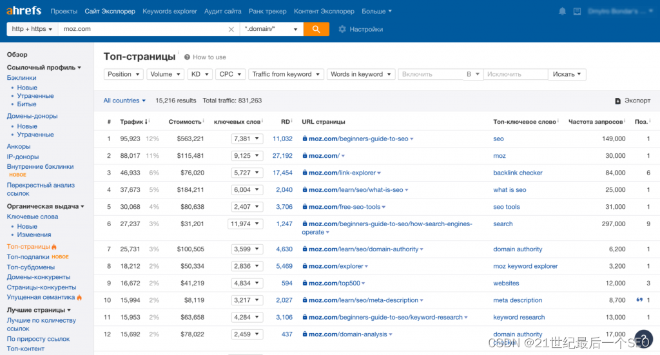Click the Трафик sort arrow
The width and height of the screenshot is (660, 355).
pos(146,122)
